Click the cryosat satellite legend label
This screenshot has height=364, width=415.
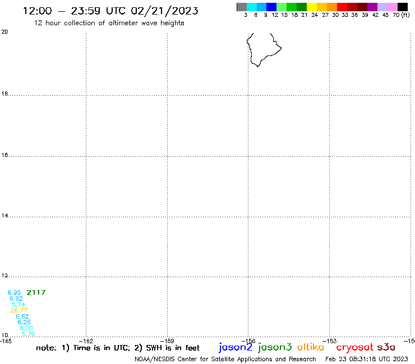(x=355, y=347)
